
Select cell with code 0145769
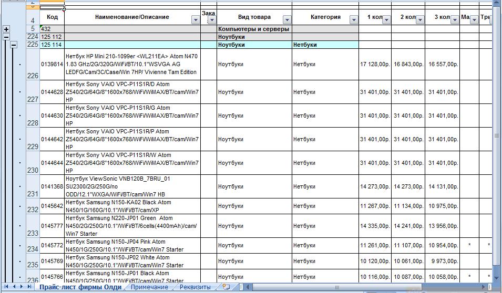[x=52, y=261]
